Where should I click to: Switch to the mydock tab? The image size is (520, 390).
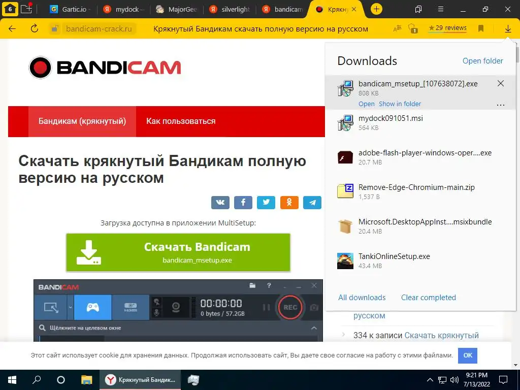tap(123, 9)
